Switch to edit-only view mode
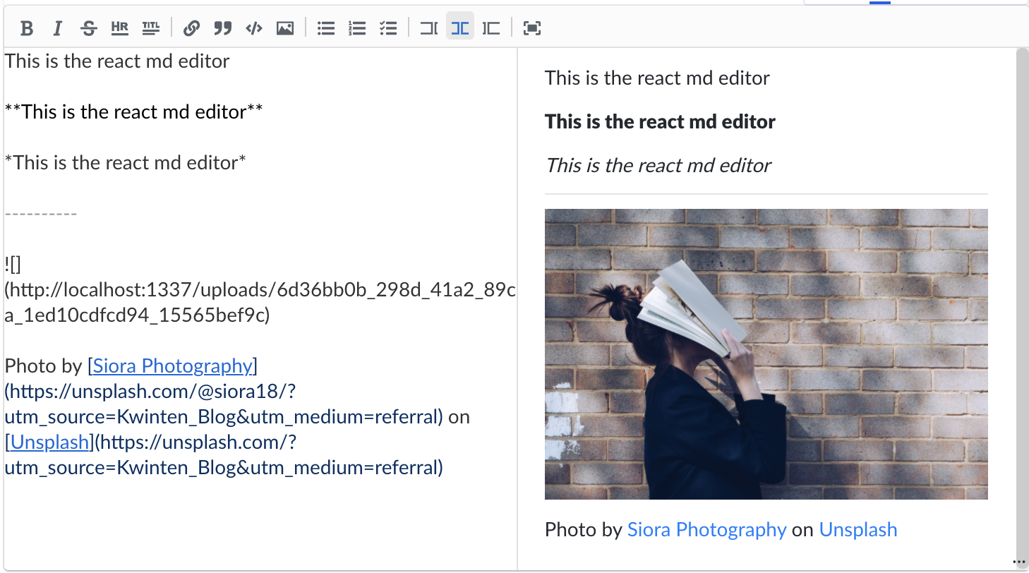This screenshot has width=1029, height=573. point(428,28)
